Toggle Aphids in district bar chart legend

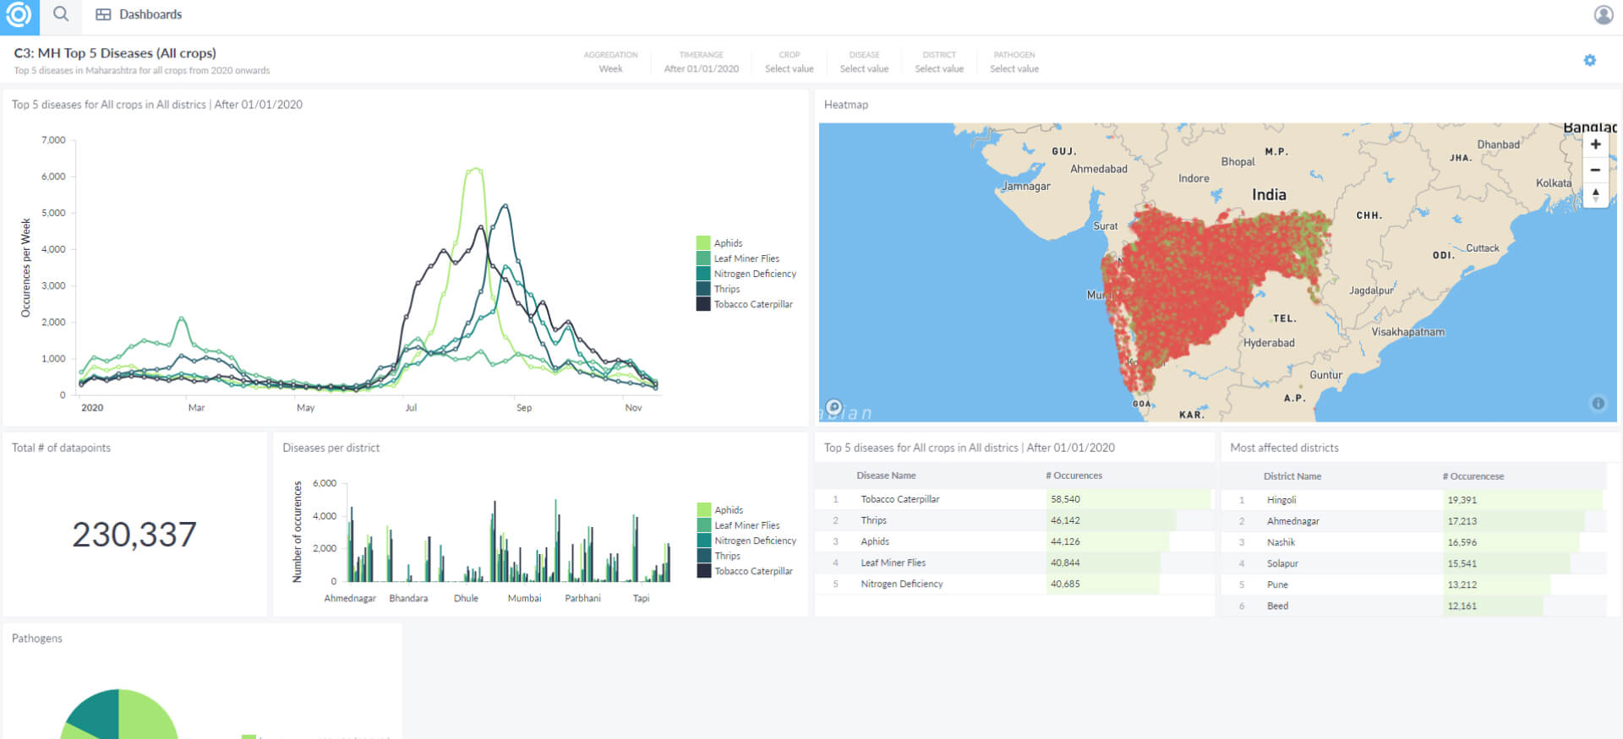point(720,510)
